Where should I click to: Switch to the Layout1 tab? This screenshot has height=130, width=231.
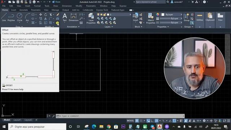tap(17, 120)
